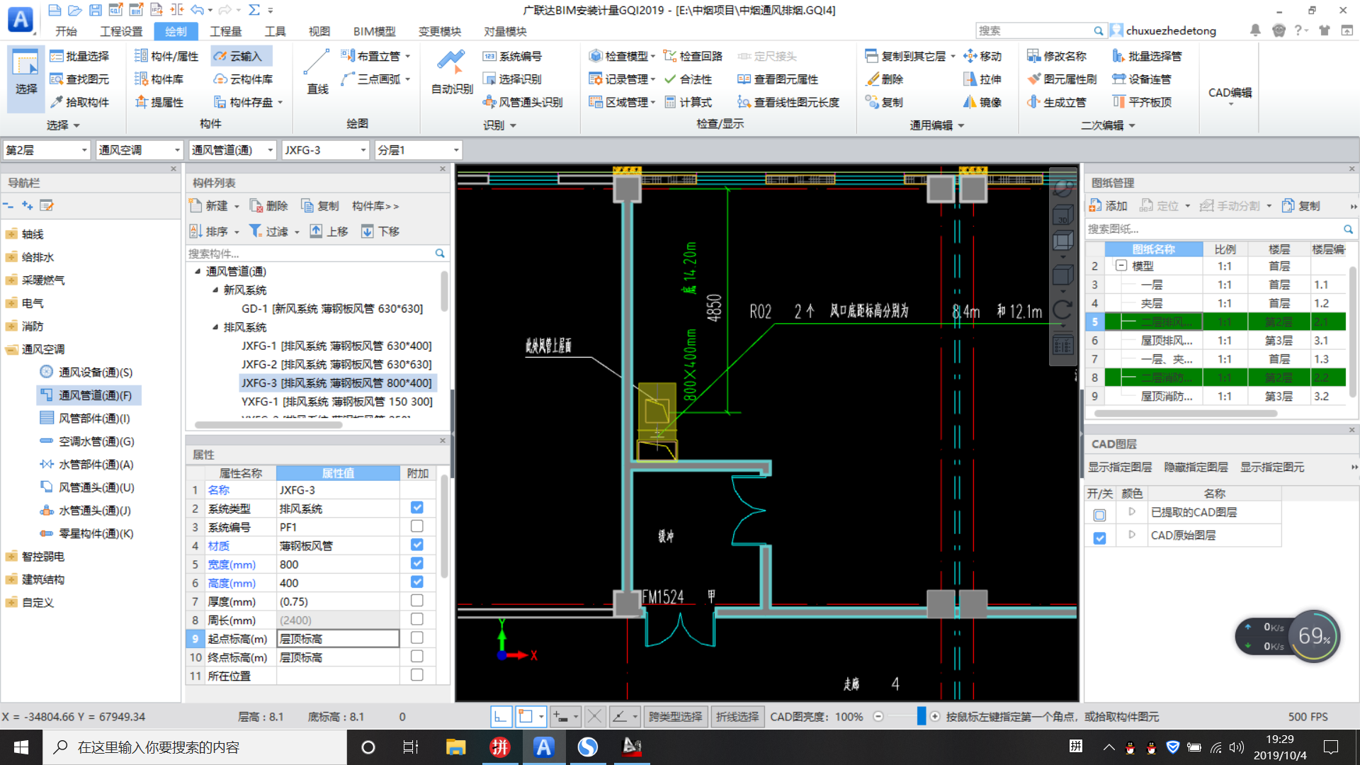The image size is (1360, 765).
Task: Click 折线选择 in status bar
Action: pyautogui.click(x=737, y=717)
